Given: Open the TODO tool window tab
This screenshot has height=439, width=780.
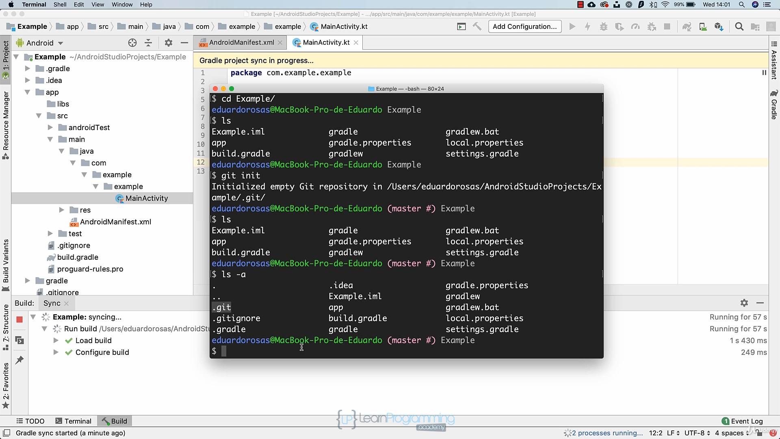Looking at the screenshot, I should point(30,421).
